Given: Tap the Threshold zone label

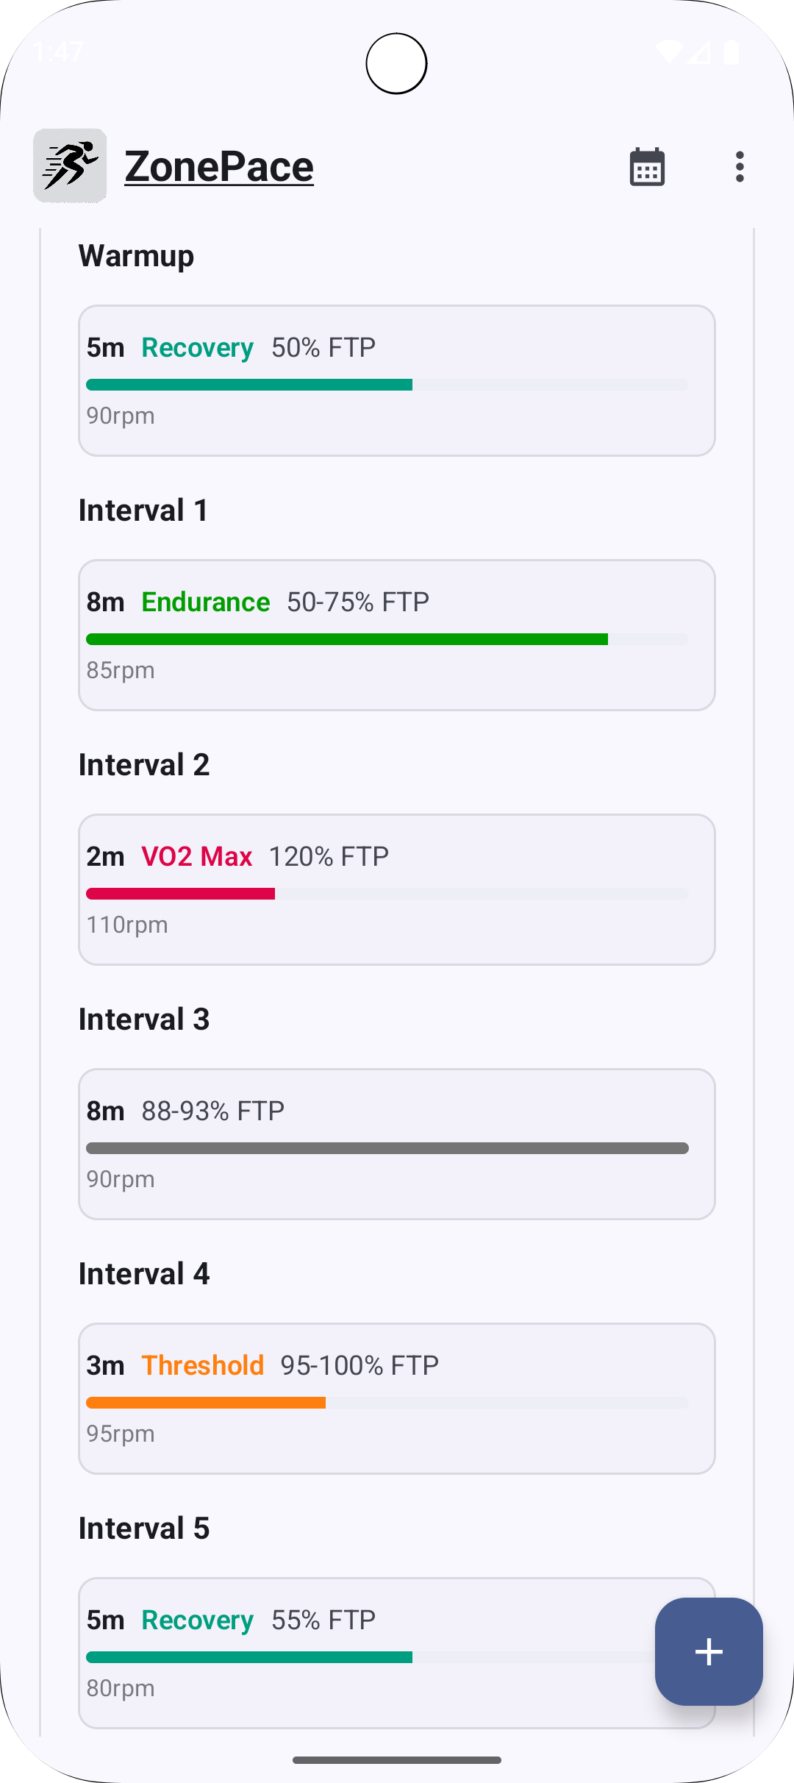Looking at the screenshot, I should pos(202,1365).
